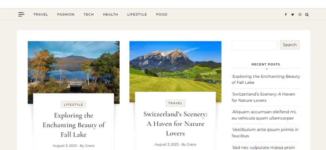Click the sidebar Search button
This screenshot has height=150, width=326.
(x=290, y=45)
